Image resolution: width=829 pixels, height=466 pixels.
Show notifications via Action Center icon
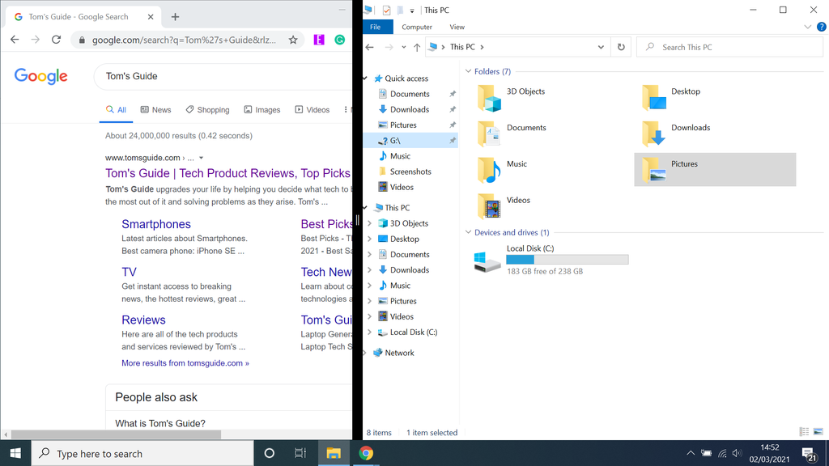(808, 453)
